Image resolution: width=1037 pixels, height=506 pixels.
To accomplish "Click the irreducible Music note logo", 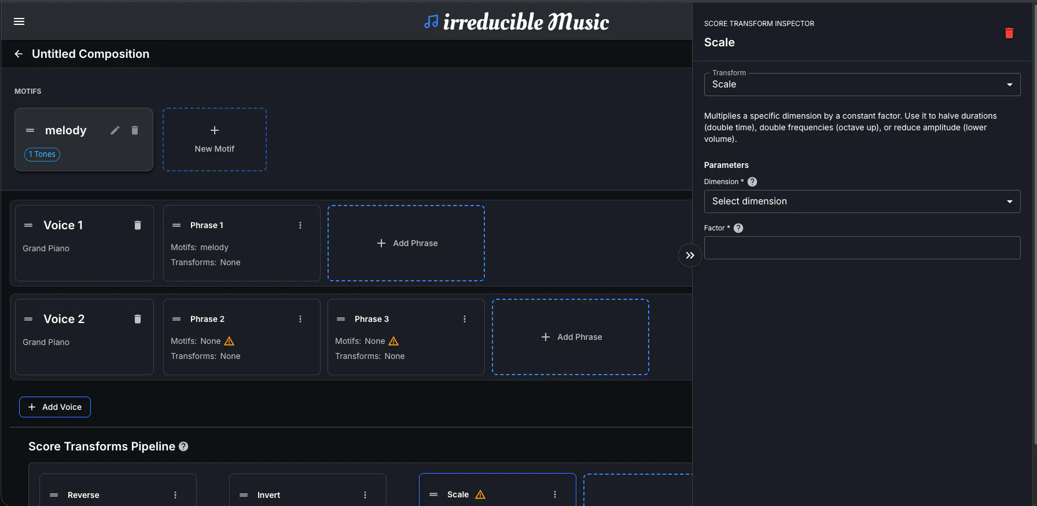I will click(x=431, y=22).
